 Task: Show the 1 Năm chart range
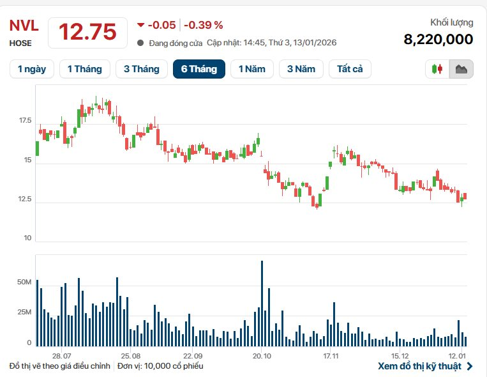click(252, 69)
